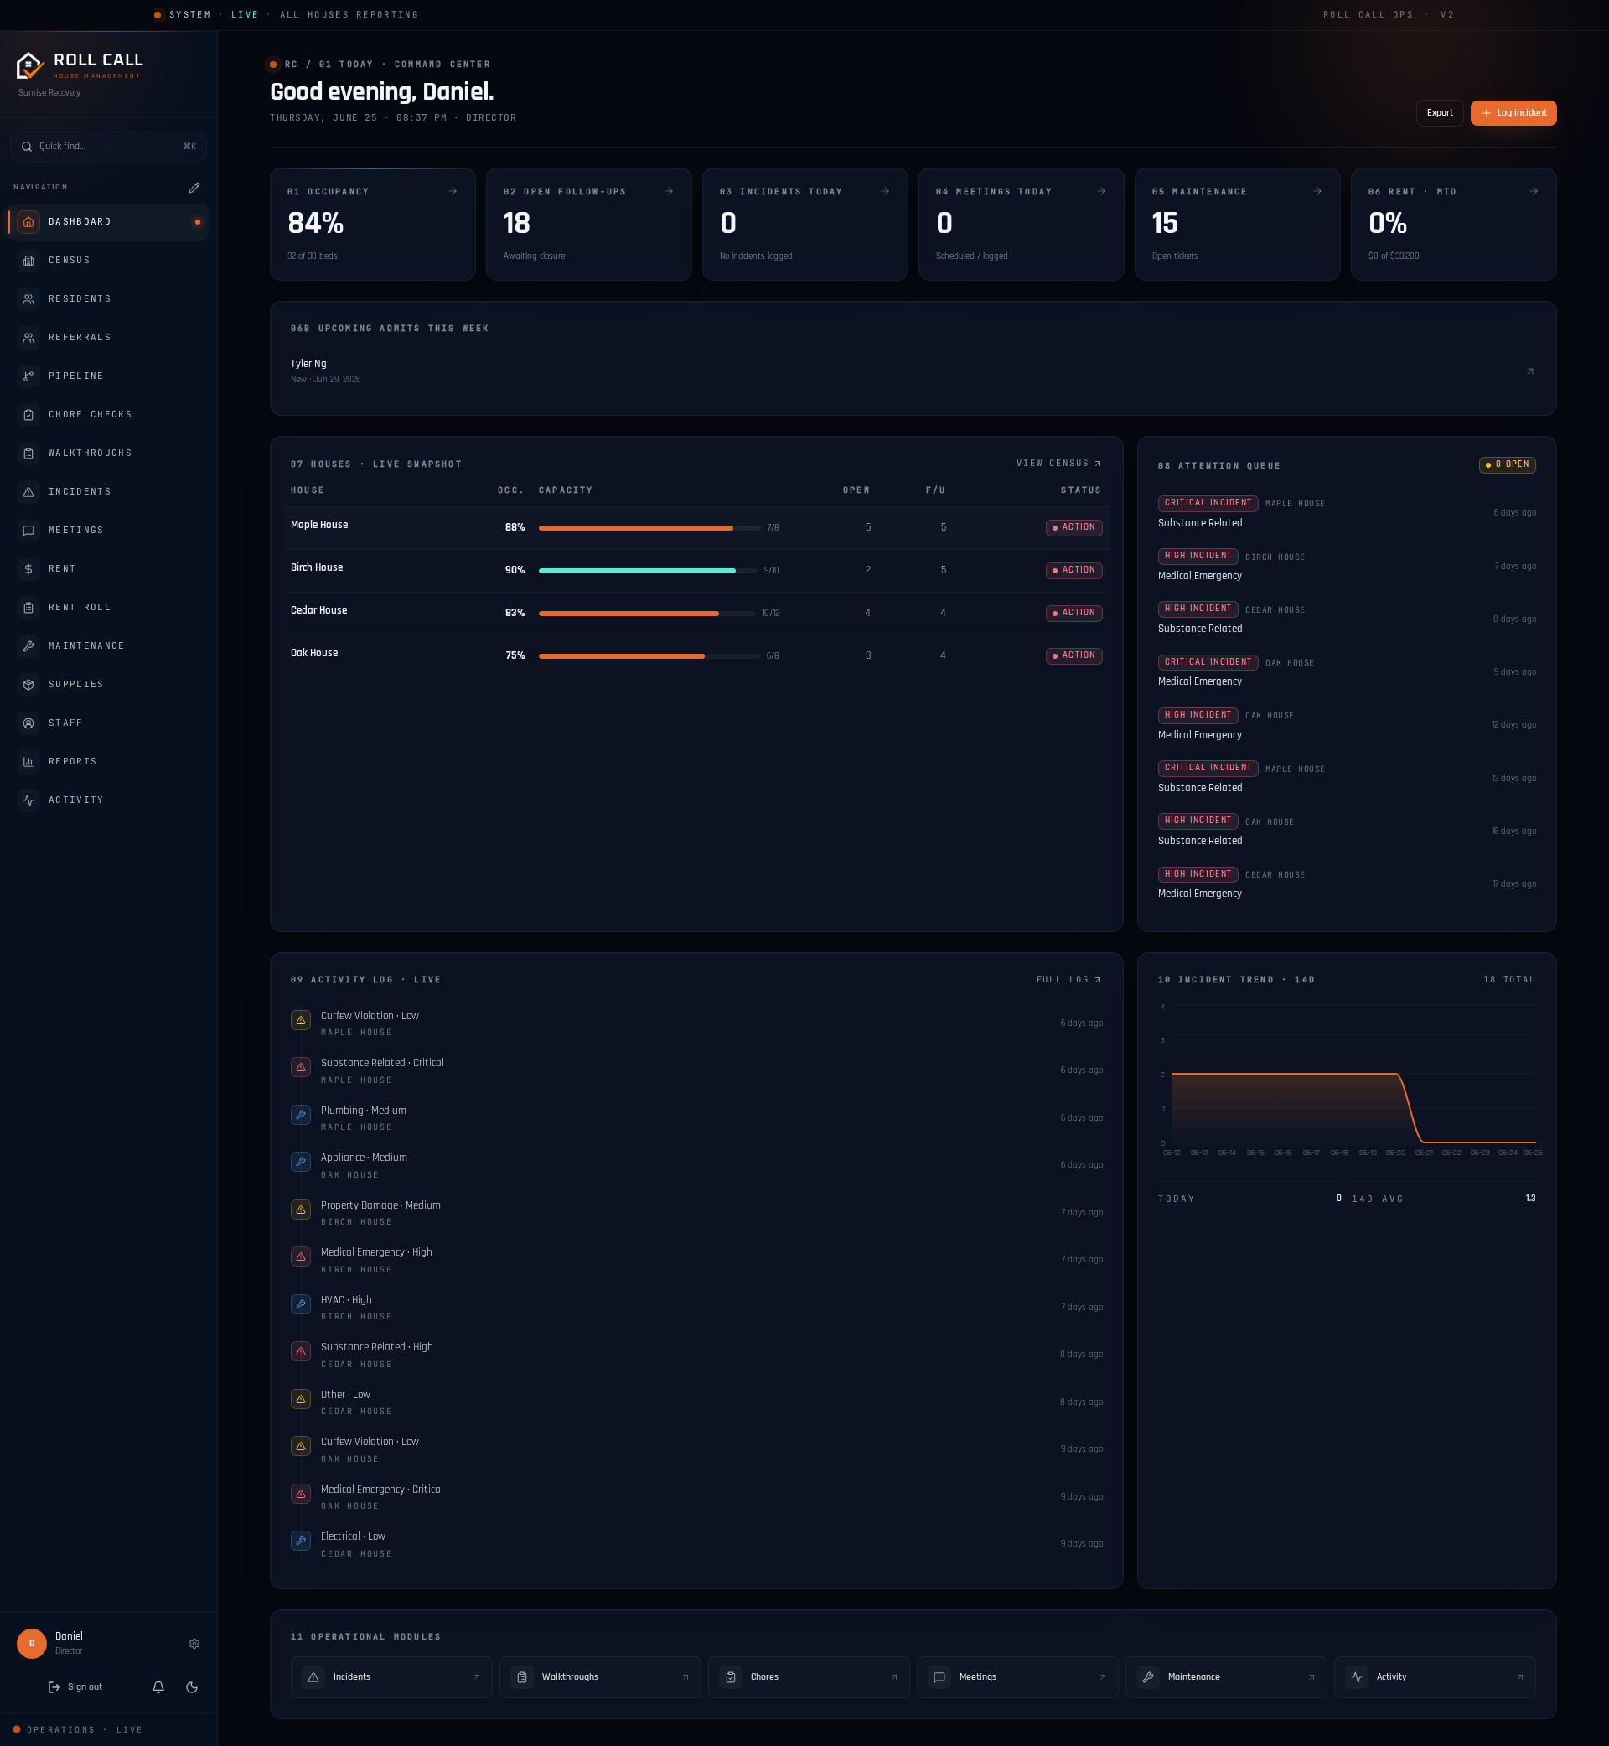Click Property Damage · Medium entry
1609x1746 pixels.
tap(696, 1213)
